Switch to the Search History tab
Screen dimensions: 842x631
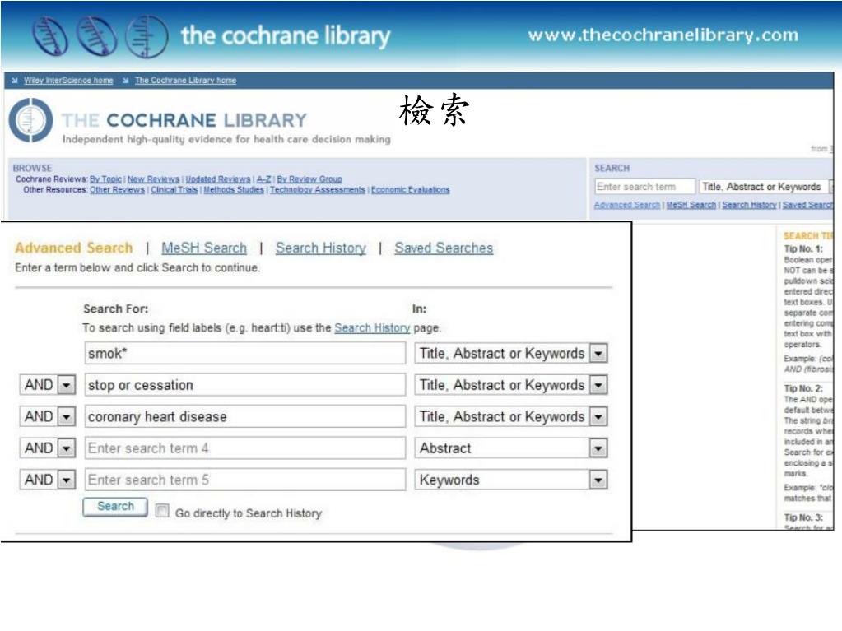pyautogui.click(x=320, y=248)
